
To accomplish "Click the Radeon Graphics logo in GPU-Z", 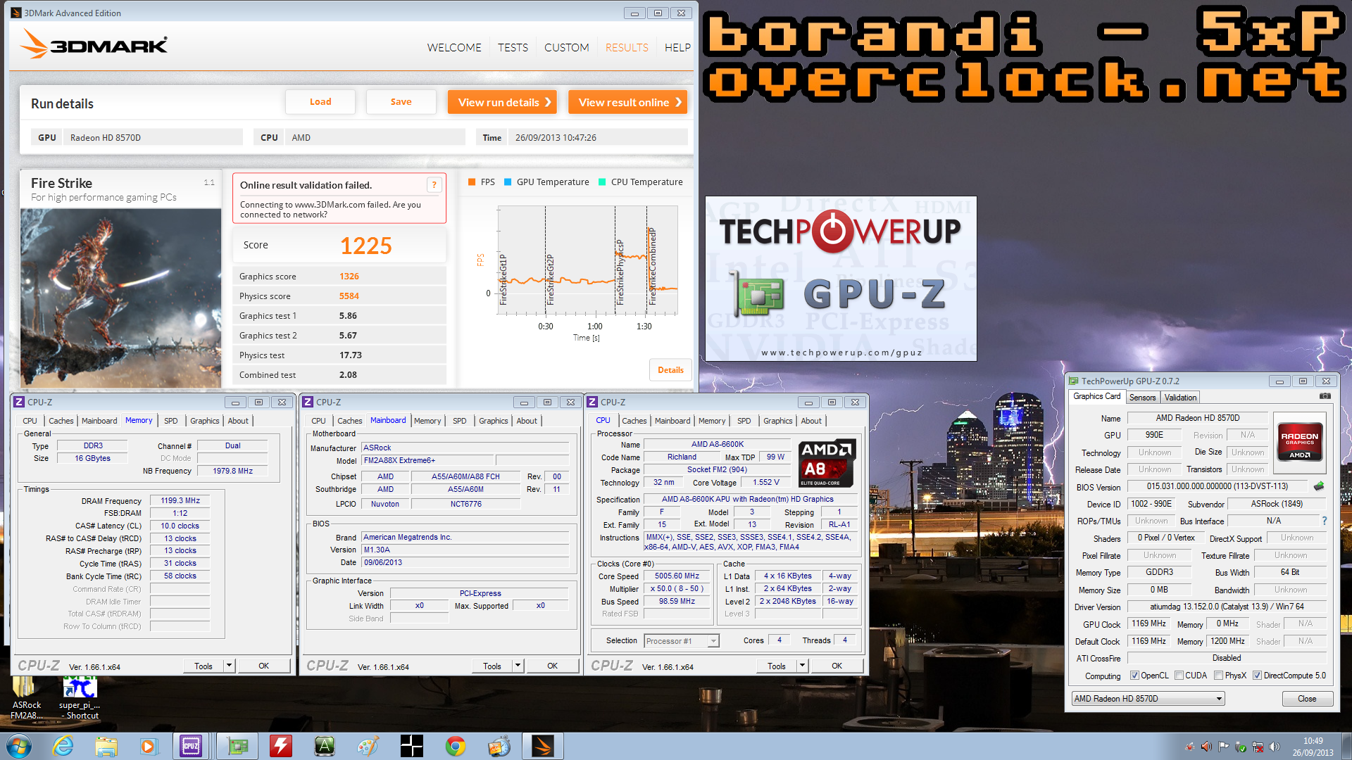I will tap(1300, 442).
